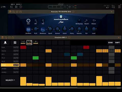Toggle the first blue FX 1 step
This screenshot has width=122, height=92.
coord(67,54)
